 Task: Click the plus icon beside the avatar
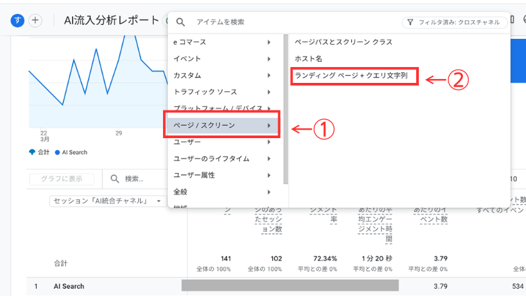point(35,20)
